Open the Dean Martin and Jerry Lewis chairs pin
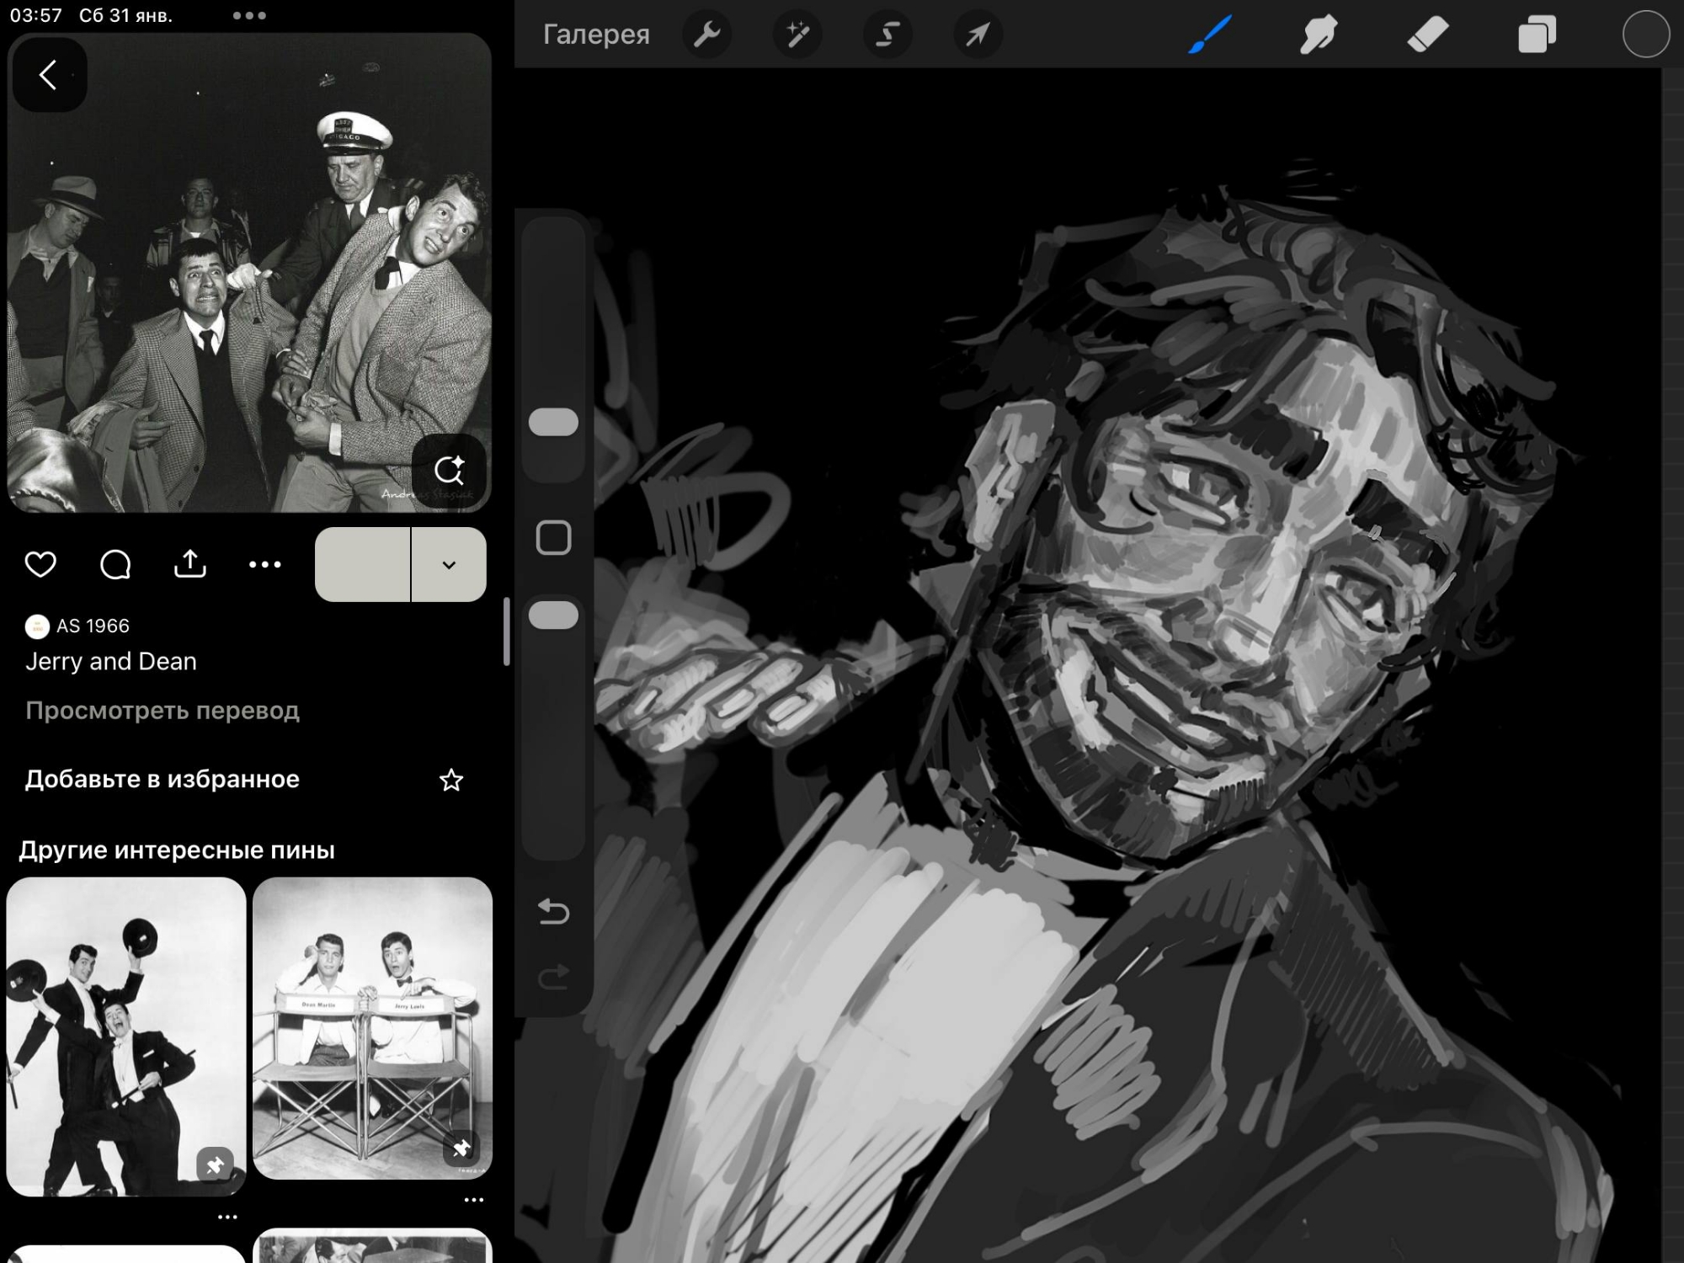The width and height of the screenshot is (1684, 1263). pyautogui.click(x=372, y=1027)
